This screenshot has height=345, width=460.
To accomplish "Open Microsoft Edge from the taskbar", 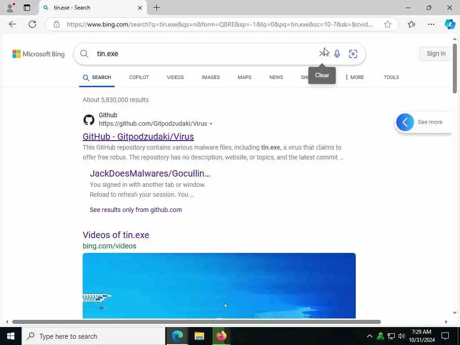I will 177,336.
